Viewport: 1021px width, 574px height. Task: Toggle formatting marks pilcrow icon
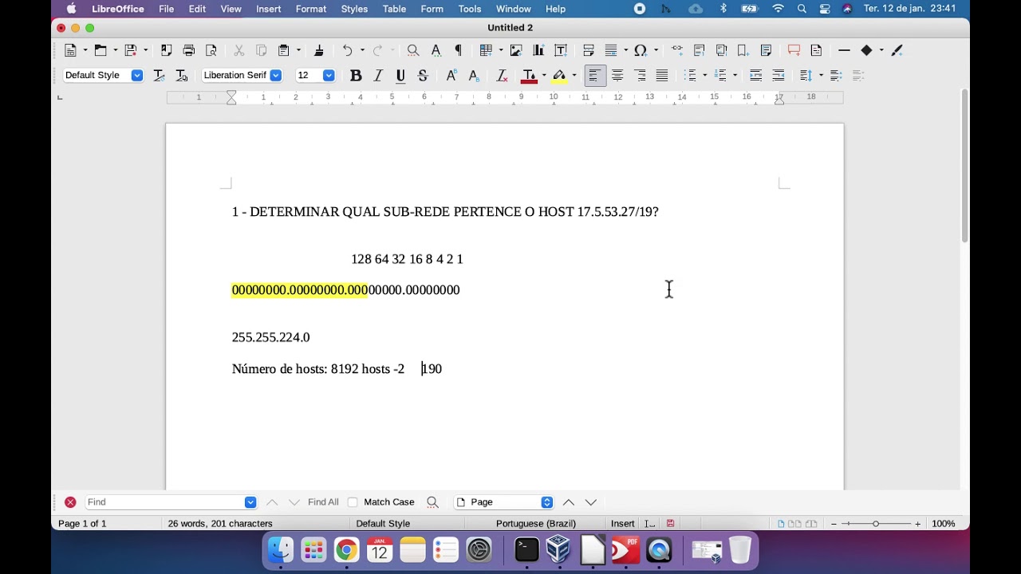click(x=459, y=50)
